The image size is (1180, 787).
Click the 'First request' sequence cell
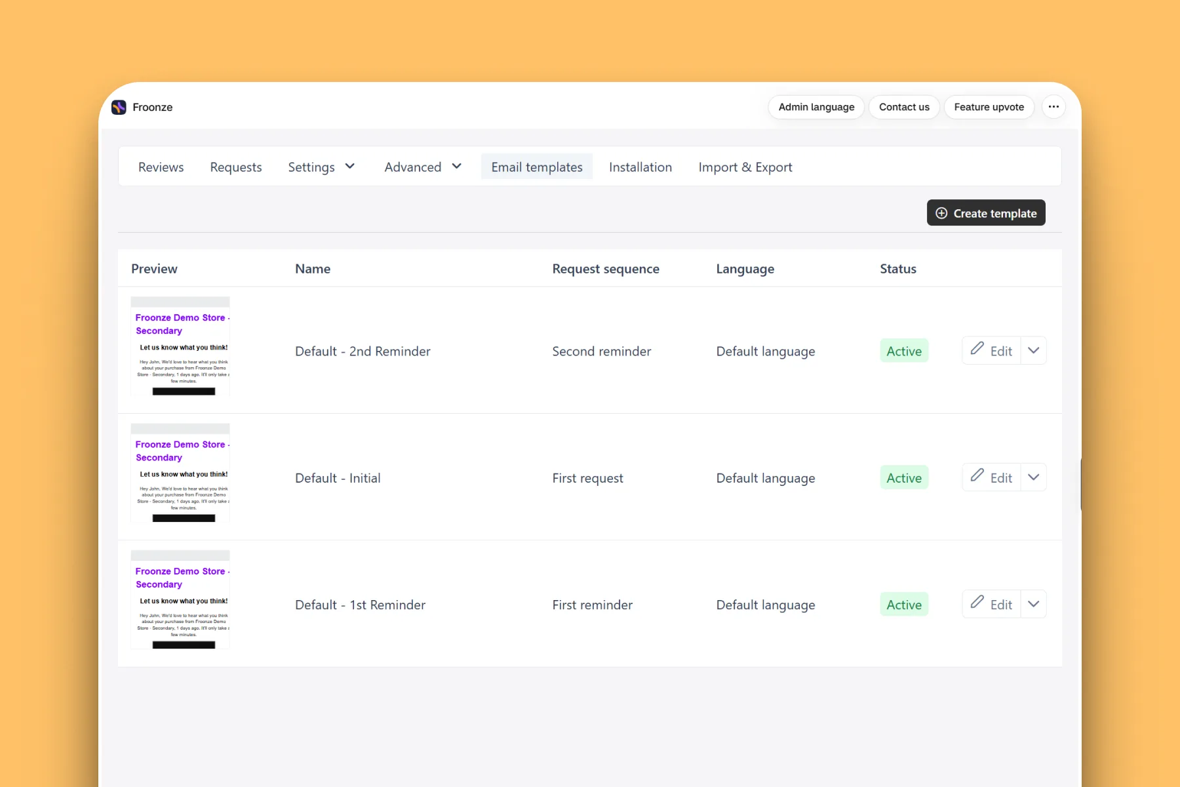(587, 478)
